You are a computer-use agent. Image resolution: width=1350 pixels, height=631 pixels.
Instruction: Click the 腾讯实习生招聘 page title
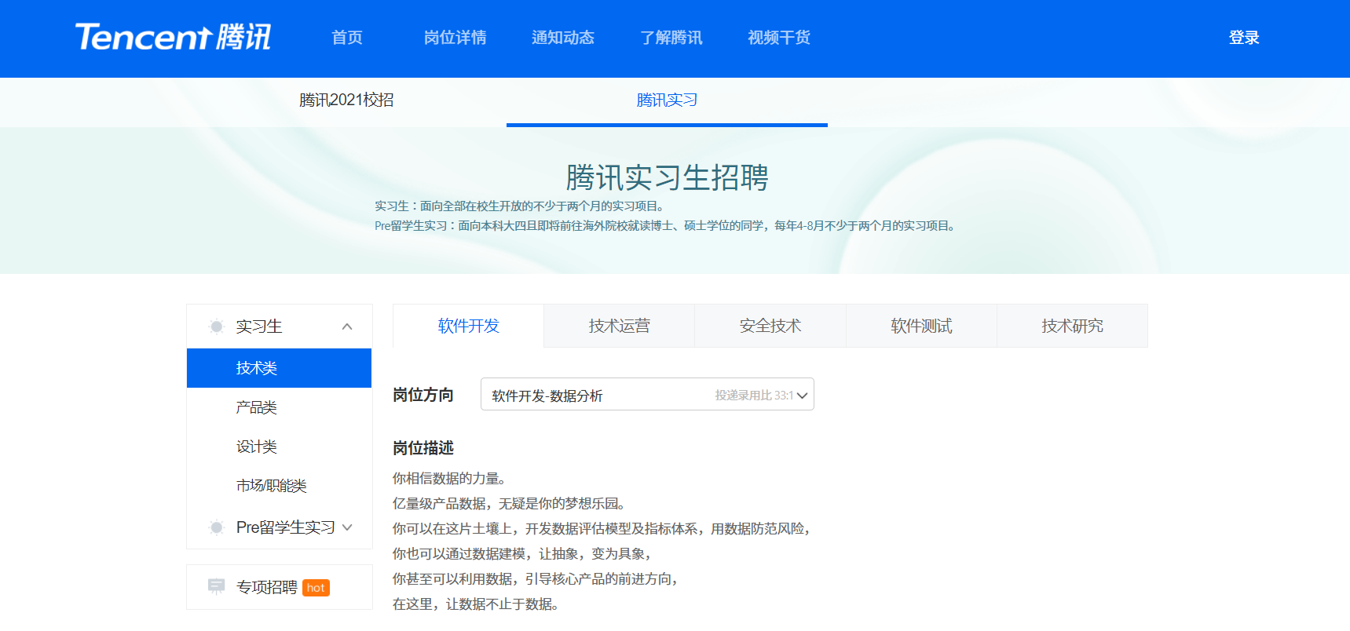pyautogui.click(x=667, y=177)
